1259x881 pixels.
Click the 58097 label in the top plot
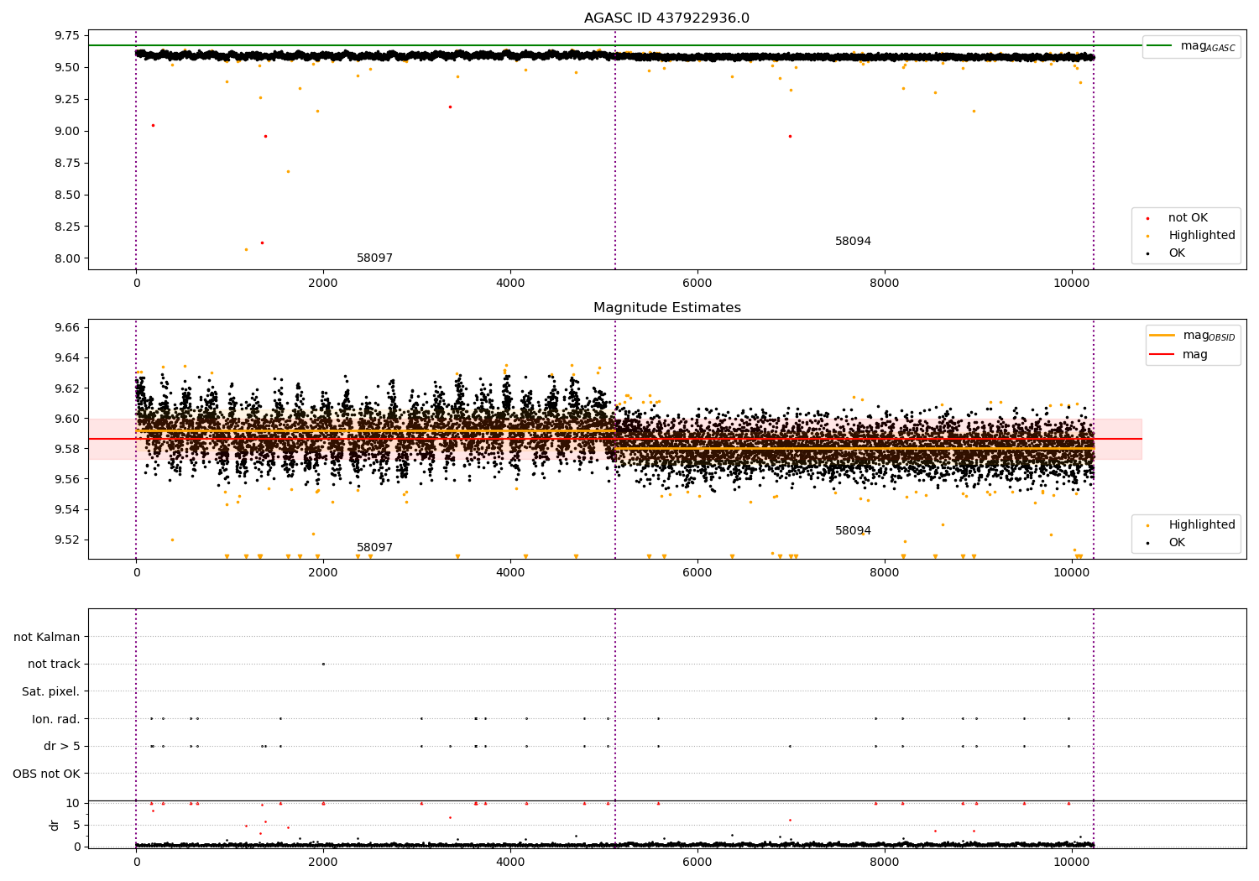(x=374, y=258)
